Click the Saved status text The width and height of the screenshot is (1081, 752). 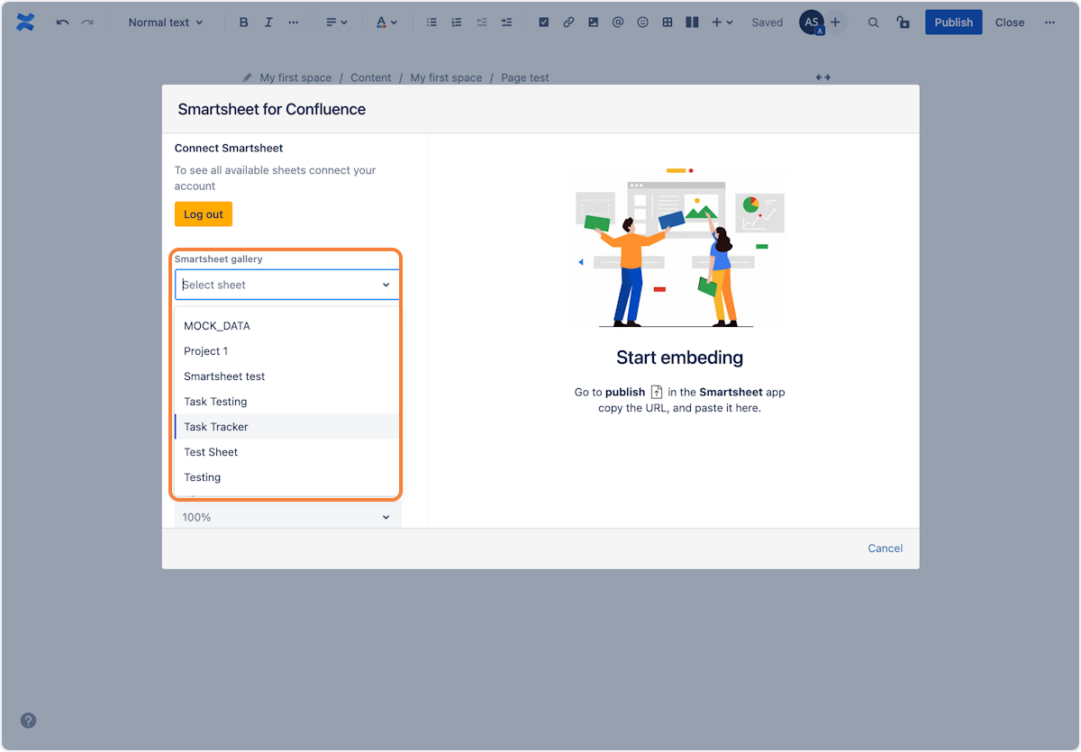coord(768,23)
